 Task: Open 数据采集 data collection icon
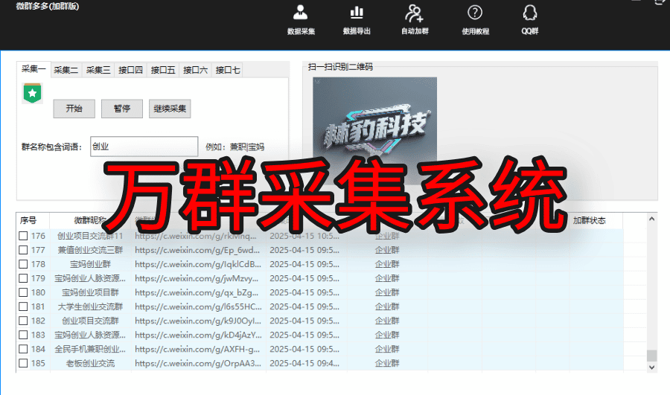(x=301, y=13)
